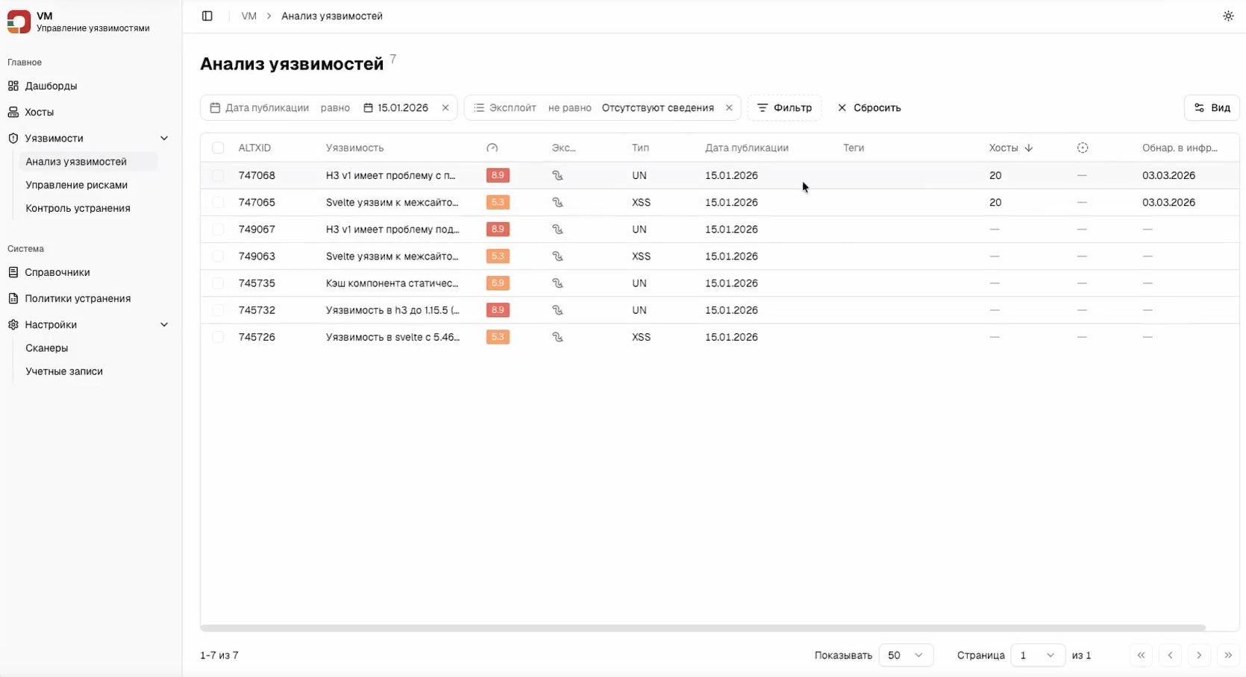Click the severity gauge column header icon
1246x677 pixels.
pyautogui.click(x=492, y=148)
